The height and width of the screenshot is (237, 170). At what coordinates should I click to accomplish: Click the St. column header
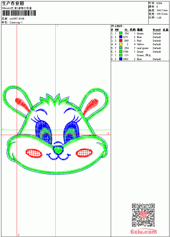[x=126, y=30]
